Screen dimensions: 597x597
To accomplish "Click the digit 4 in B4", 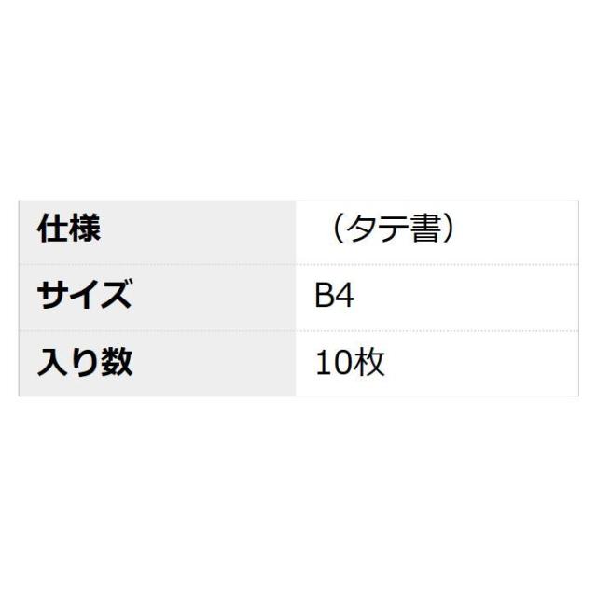I will pyautogui.click(x=345, y=296).
